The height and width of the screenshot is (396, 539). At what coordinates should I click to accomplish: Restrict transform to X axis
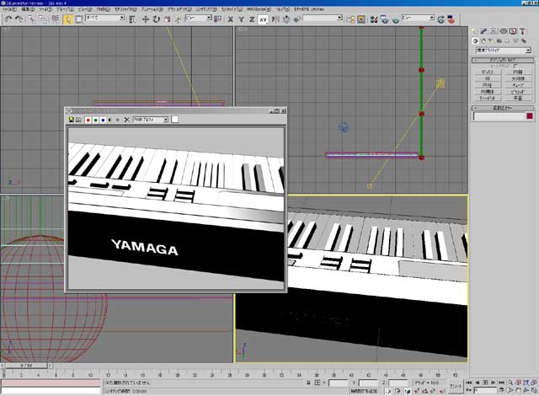coord(230,19)
